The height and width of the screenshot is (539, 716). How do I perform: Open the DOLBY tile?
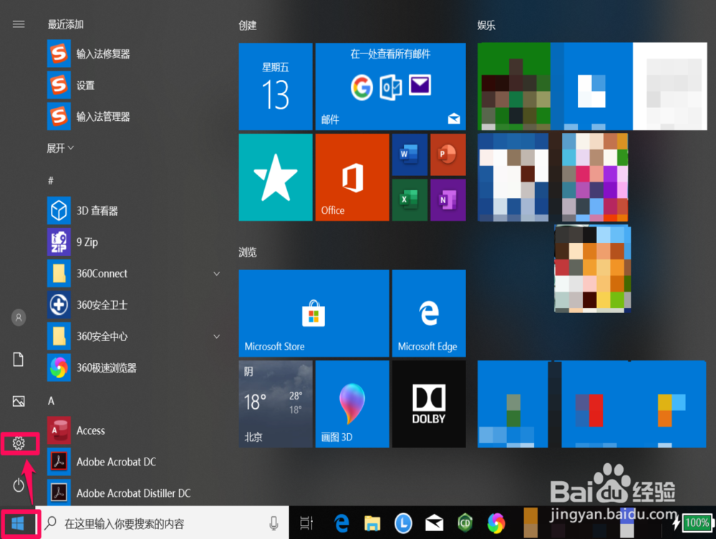428,404
